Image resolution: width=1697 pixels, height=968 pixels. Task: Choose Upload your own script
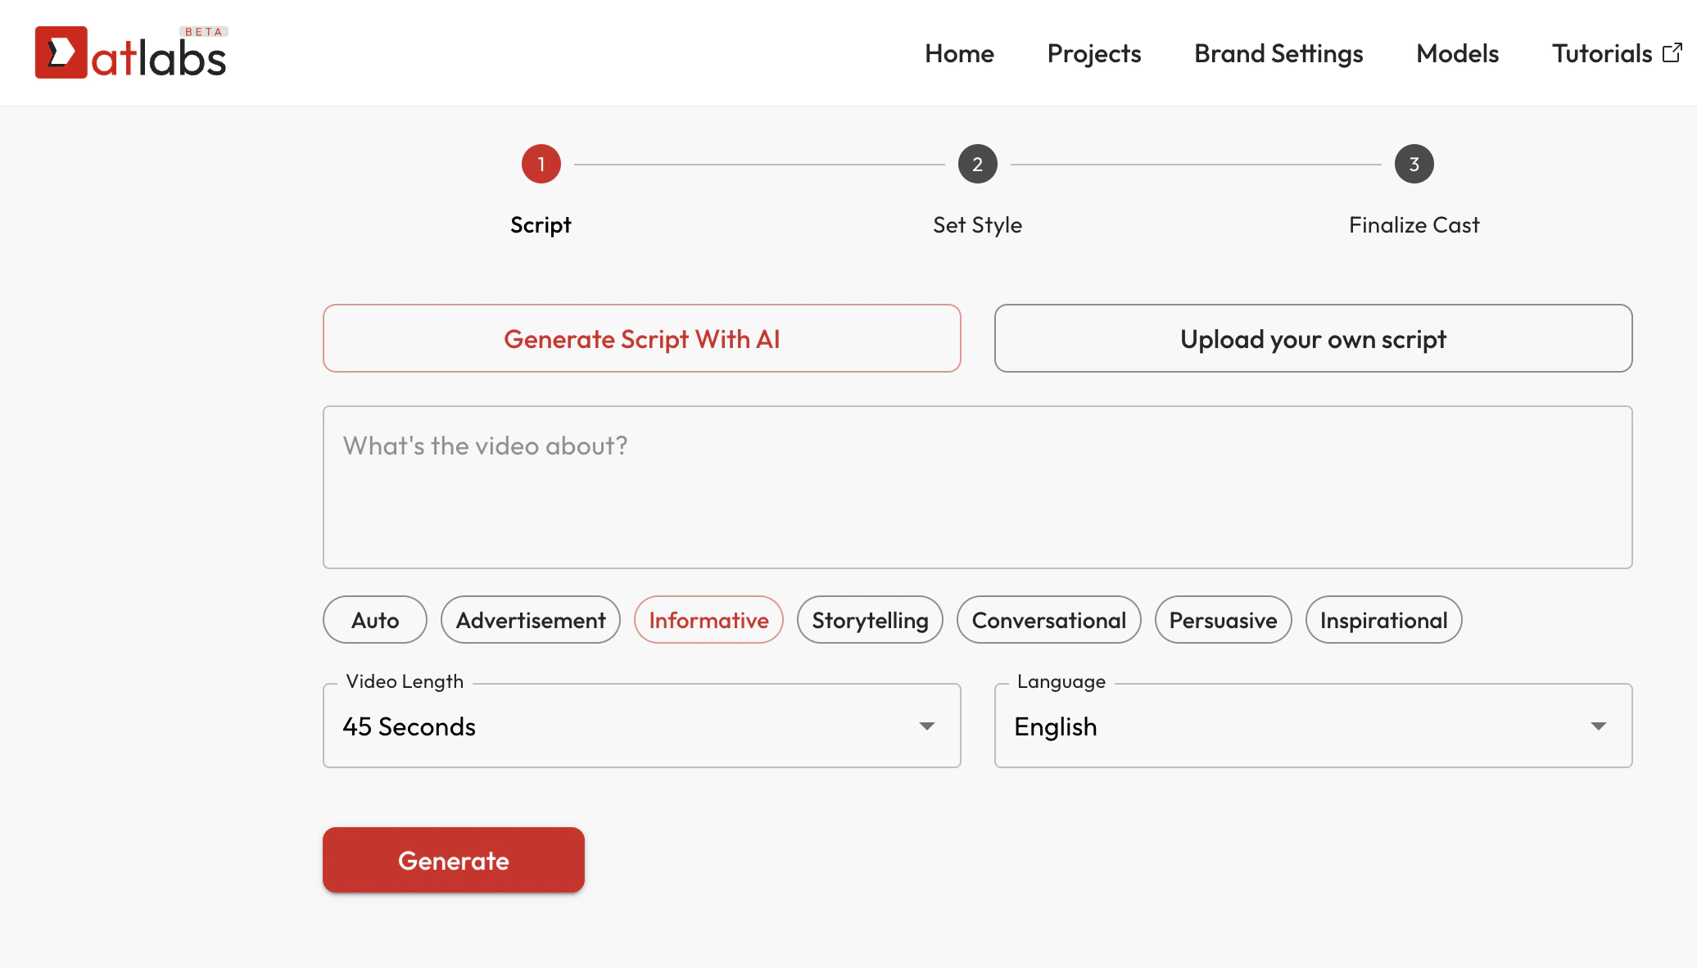click(1313, 338)
